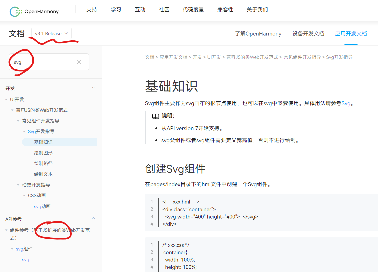Open the 支持 menu
This screenshot has width=378, height=272.
[92, 10]
